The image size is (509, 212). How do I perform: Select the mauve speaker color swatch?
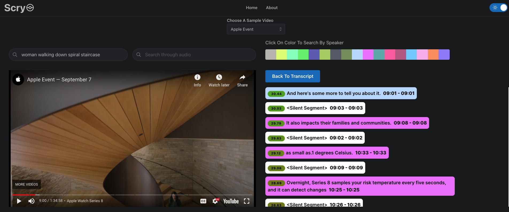click(401, 54)
